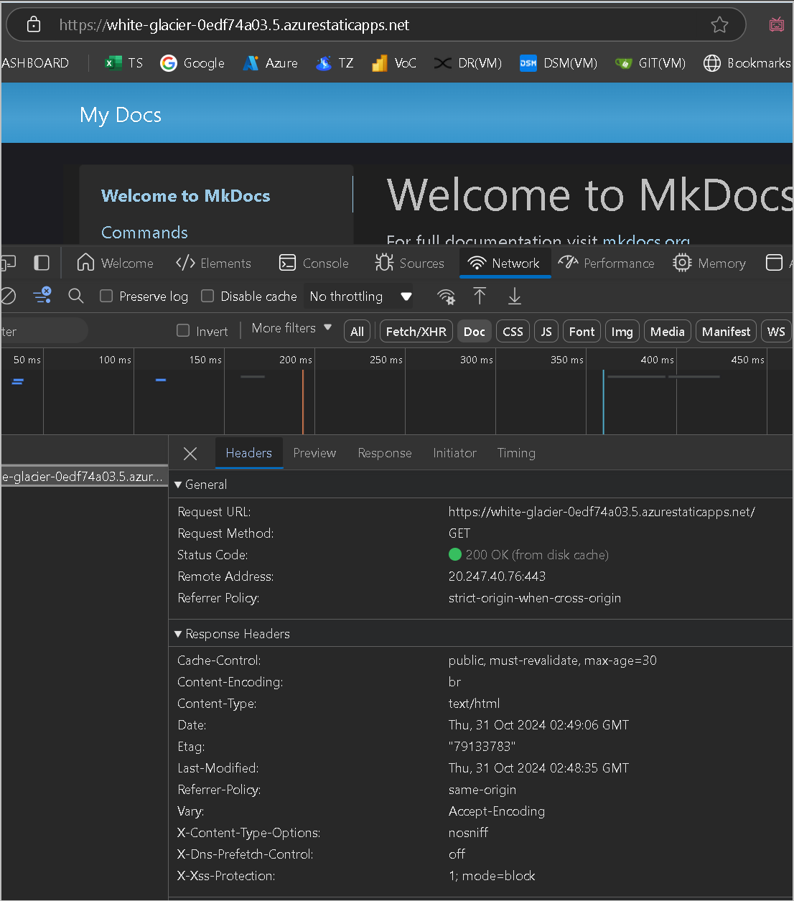Filter requests by CSS

[x=513, y=331]
